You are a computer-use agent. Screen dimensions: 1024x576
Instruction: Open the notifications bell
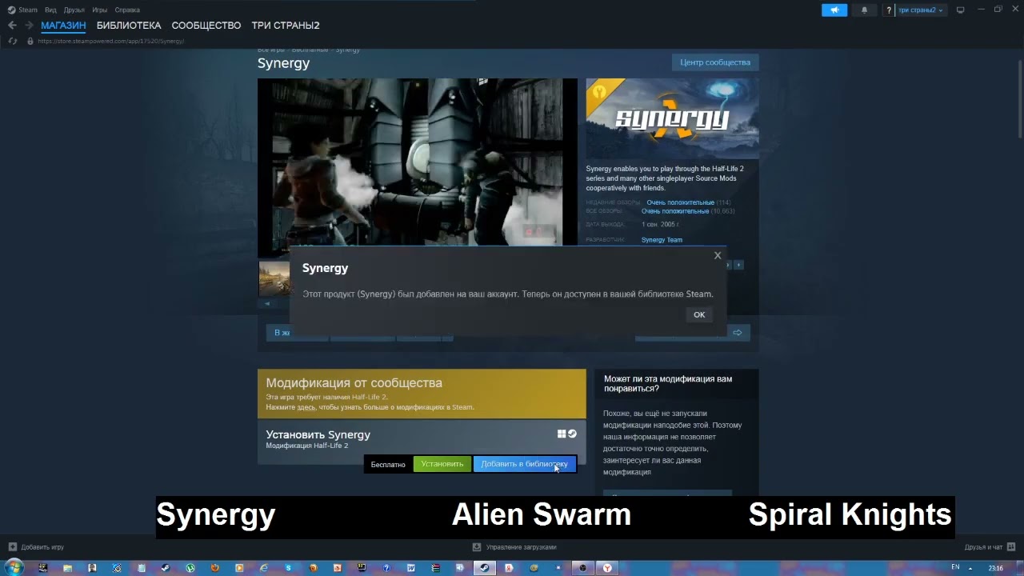864,10
